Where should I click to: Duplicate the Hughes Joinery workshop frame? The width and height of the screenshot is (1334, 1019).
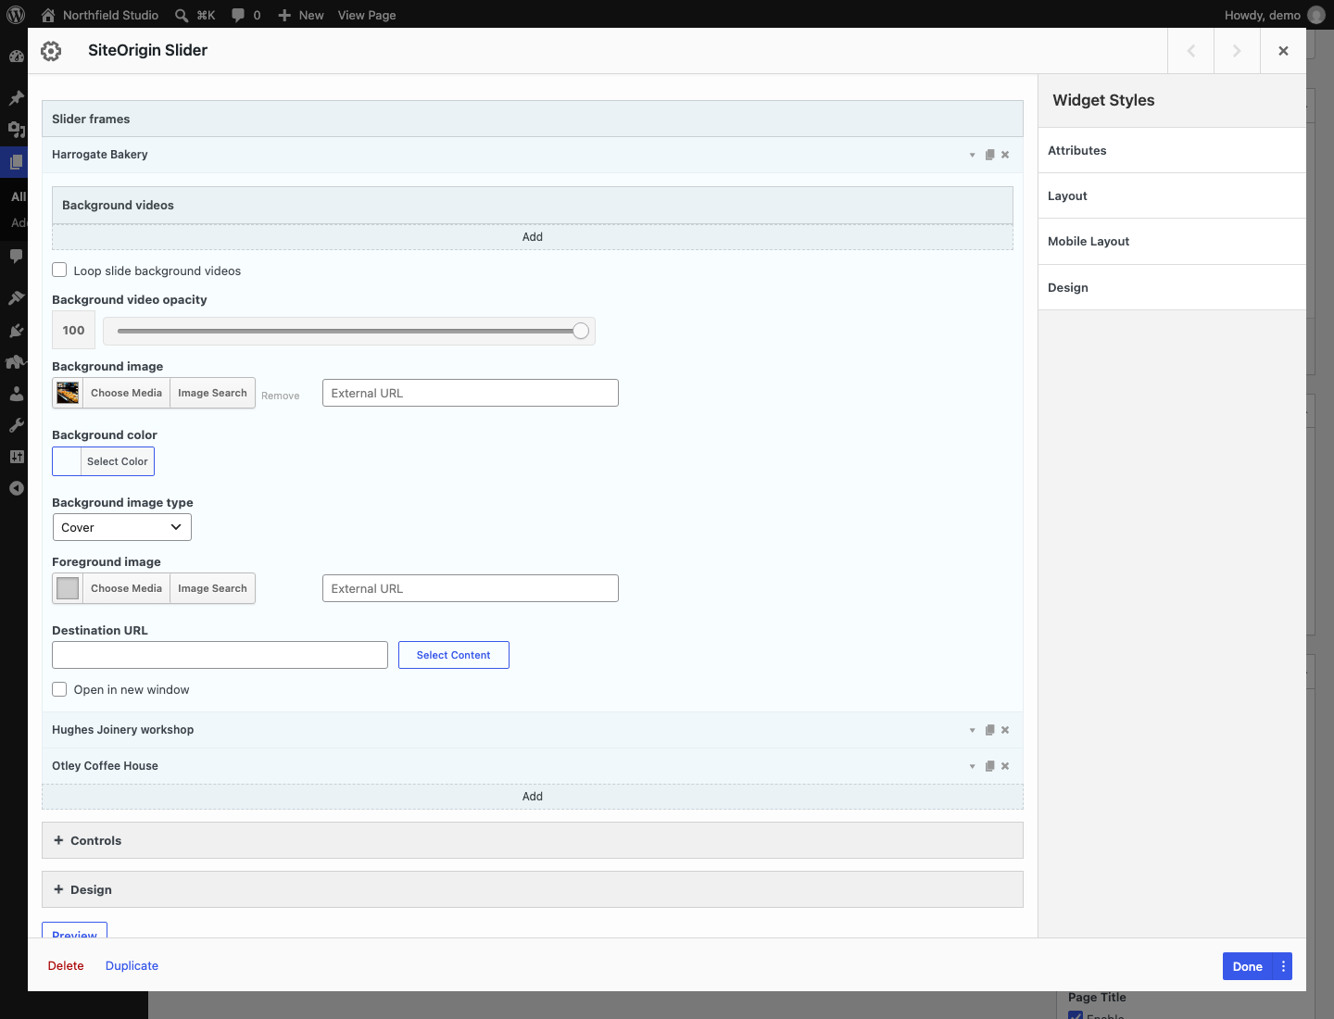[x=989, y=730]
